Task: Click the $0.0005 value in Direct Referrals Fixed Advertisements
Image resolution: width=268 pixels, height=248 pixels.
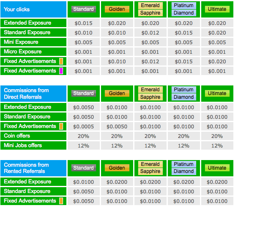Action: coord(83,126)
